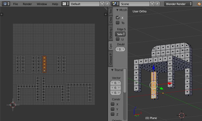The height and width of the screenshot is (121, 202).
Task: Click the Vector Z value field
Action: [x=116, y=93]
